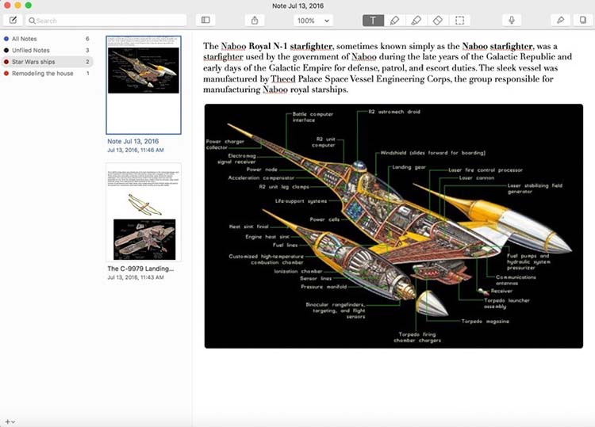595x427 pixels.
Task: Open the 100% zoom dropdown
Action: [x=313, y=21]
